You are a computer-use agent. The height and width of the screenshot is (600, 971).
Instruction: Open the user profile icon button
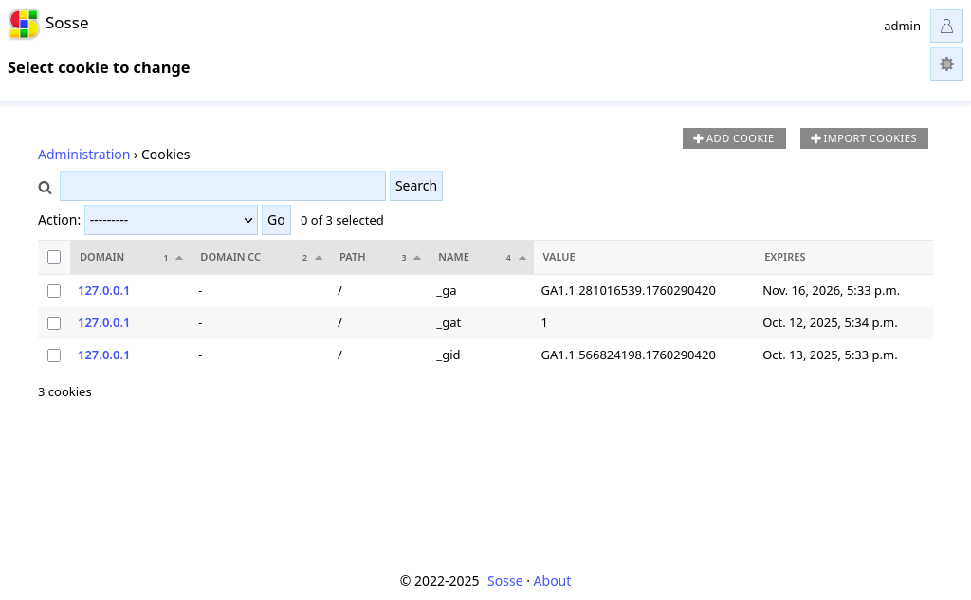tap(946, 26)
